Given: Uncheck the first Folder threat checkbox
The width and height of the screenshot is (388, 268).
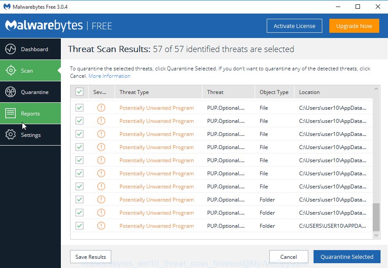Looking at the screenshot, I should tap(79, 199).
